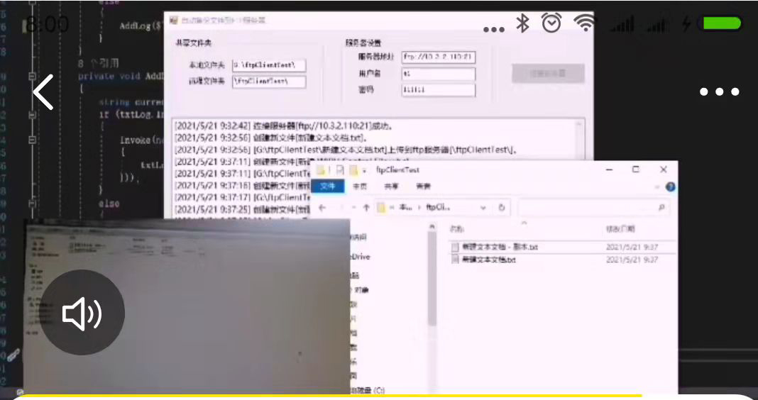This screenshot has height=400, width=758.
Task: Tap the green battery indicator in the status bar
Action: (x=723, y=23)
